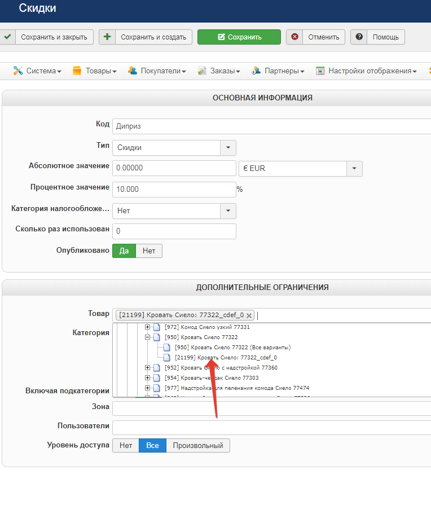This screenshot has width=431, height=505.
Task: Click document icon of [977] Надстройка row
Action: pyautogui.click(x=157, y=388)
